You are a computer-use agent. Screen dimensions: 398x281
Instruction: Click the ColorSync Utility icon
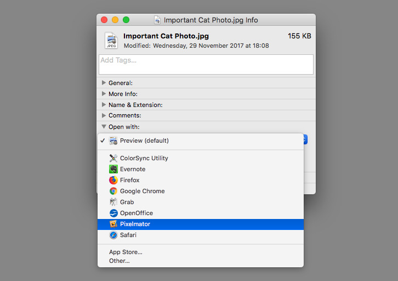click(113, 158)
